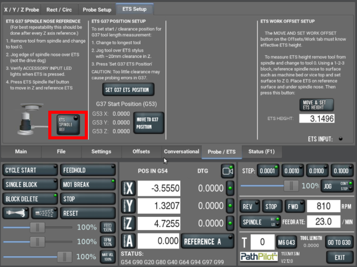Toggle the M01 Break option

click(x=87, y=184)
